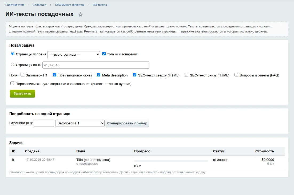
Task: Click task ID "9" in the tasks table
Action: pyautogui.click(x=13, y=160)
